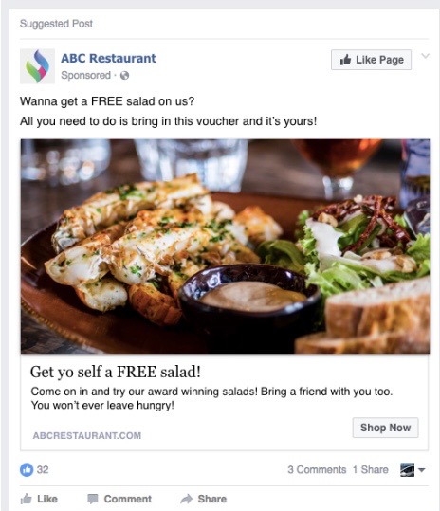Open the ABCRESTAURANT.COM link
This screenshot has height=511, width=440.
[x=87, y=435]
